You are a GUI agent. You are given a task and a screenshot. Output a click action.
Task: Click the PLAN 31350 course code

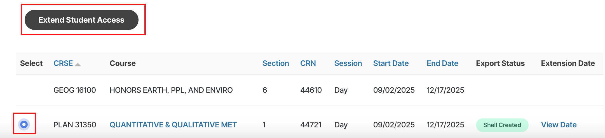(75, 125)
